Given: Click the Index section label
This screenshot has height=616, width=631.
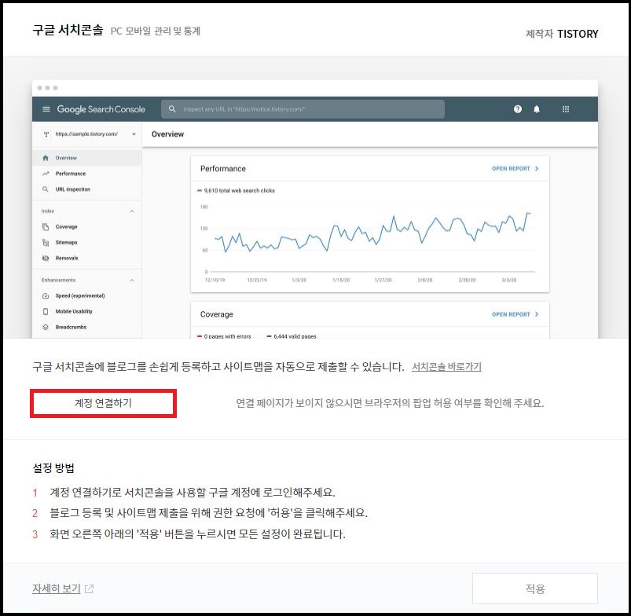Looking at the screenshot, I should coord(47,211).
